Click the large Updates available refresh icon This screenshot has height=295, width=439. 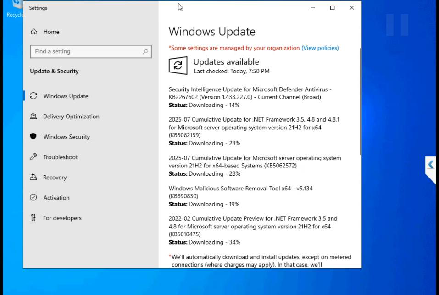(x=178, y=66)
